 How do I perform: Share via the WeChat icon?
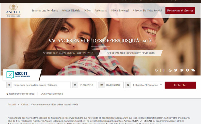(x=193, y=70)
